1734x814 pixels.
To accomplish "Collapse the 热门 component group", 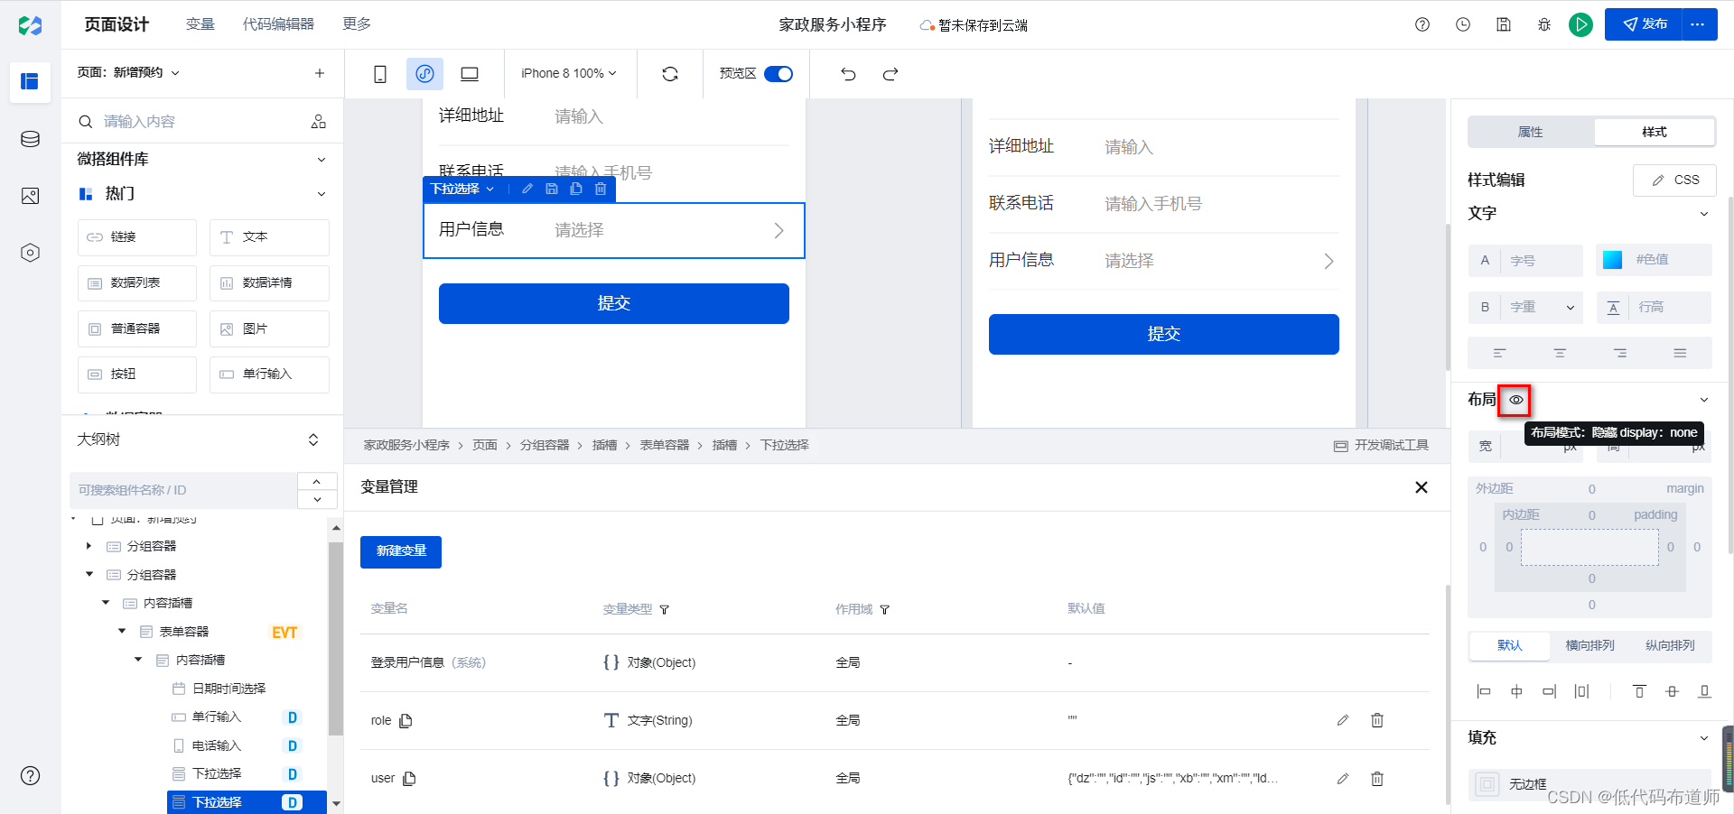I will [x=321, y=194].
